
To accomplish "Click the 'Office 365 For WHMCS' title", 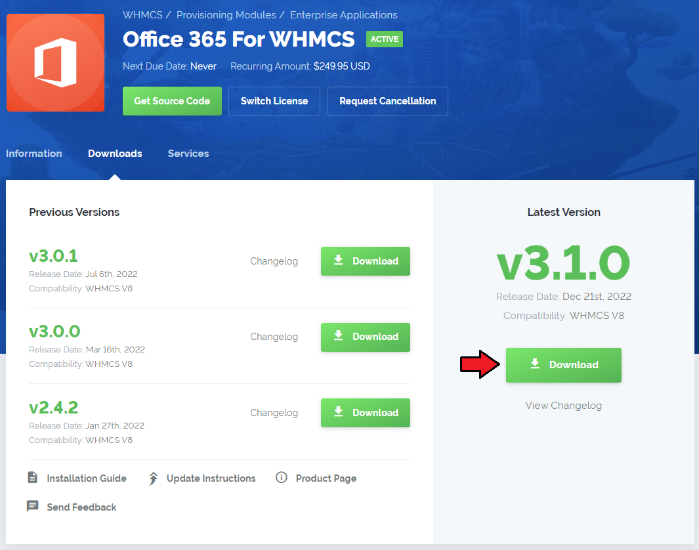I will (x=238, y=39).
